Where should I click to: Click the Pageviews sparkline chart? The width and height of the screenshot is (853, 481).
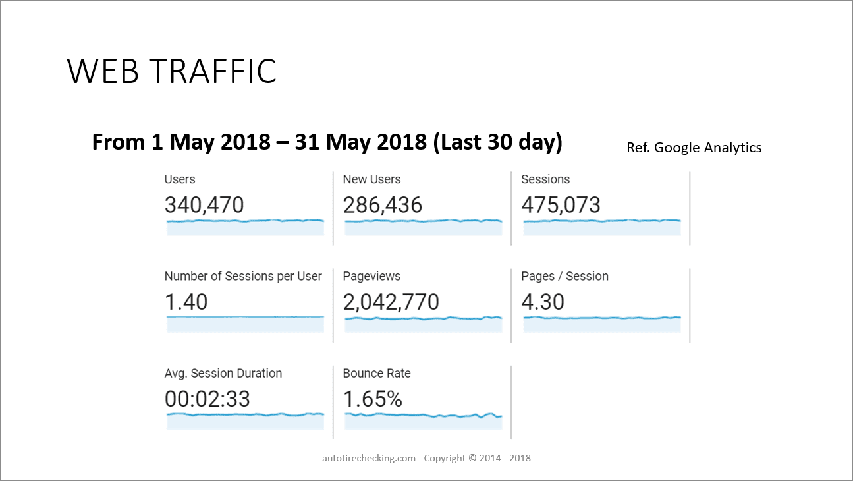424,324
